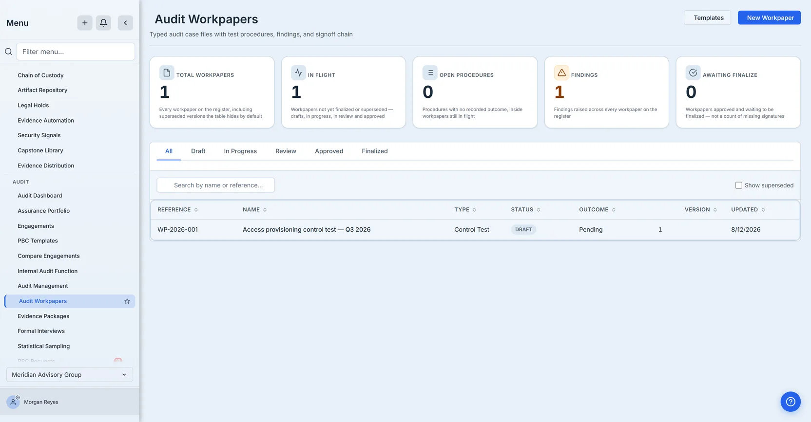Viewport: 811px width, 422px height.
Task: Click the New Workpaper button
Action: click(769, 18)
